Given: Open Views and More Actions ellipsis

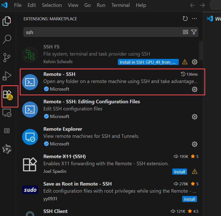Looking at the screenshot, I should coord(194,19).
